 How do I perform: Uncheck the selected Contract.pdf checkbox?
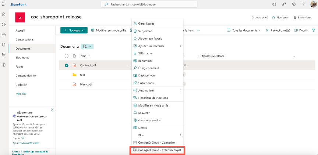(x=67, y=65)
